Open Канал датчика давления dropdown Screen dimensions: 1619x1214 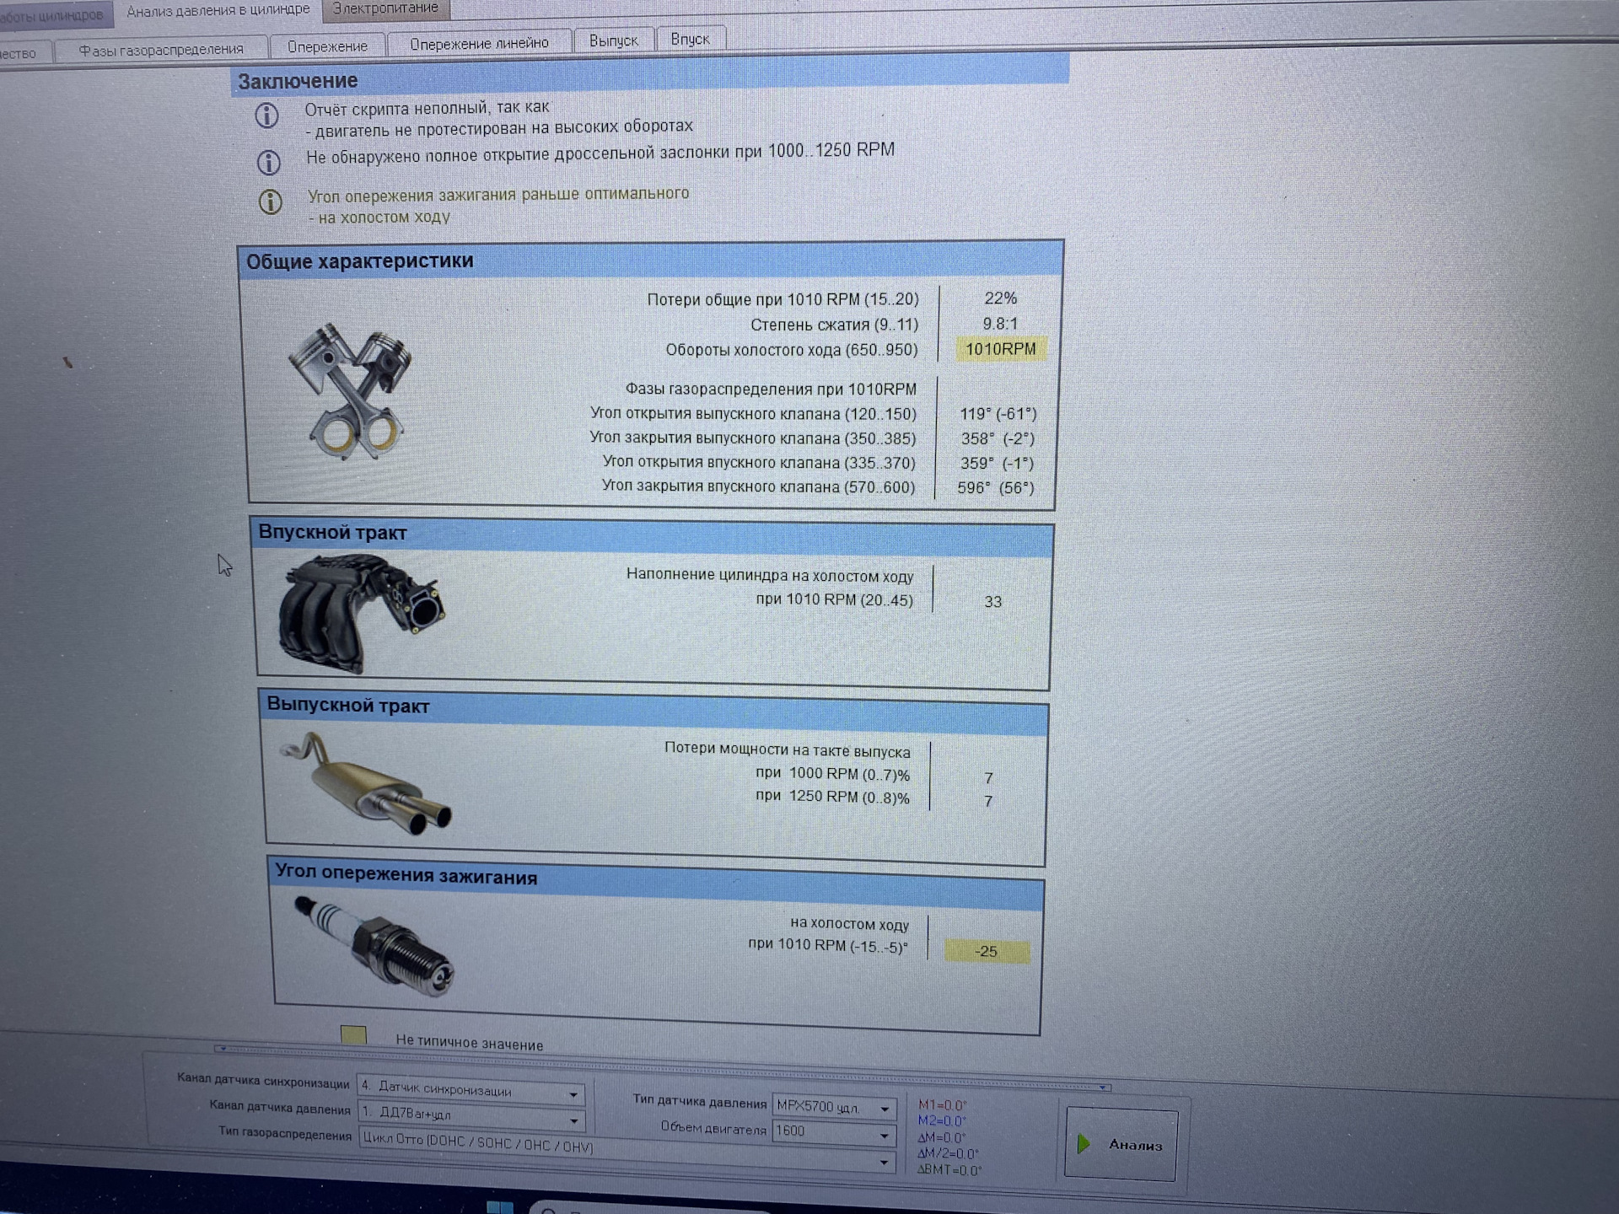[x=573, y=1120]
